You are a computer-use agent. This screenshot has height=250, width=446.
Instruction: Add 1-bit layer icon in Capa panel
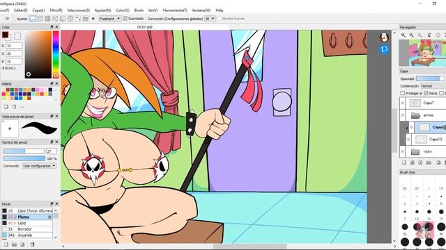(x=420, y=162)
